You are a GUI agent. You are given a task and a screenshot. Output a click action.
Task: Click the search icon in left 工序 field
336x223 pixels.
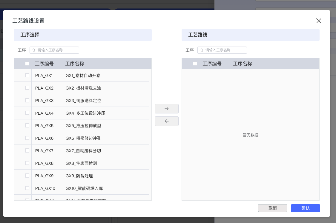[x=33, y=50]
